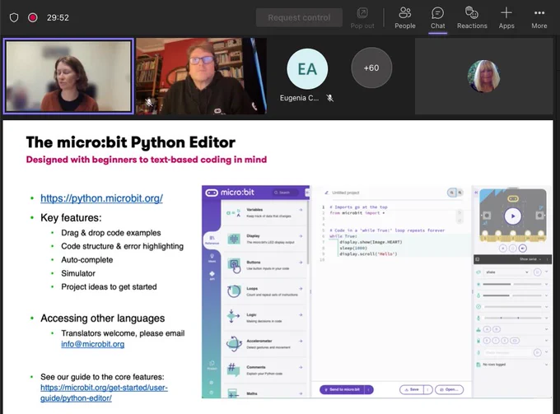Collapse the simulator panel
Viewport: 560px width, 414px height.
click(476, 193)
